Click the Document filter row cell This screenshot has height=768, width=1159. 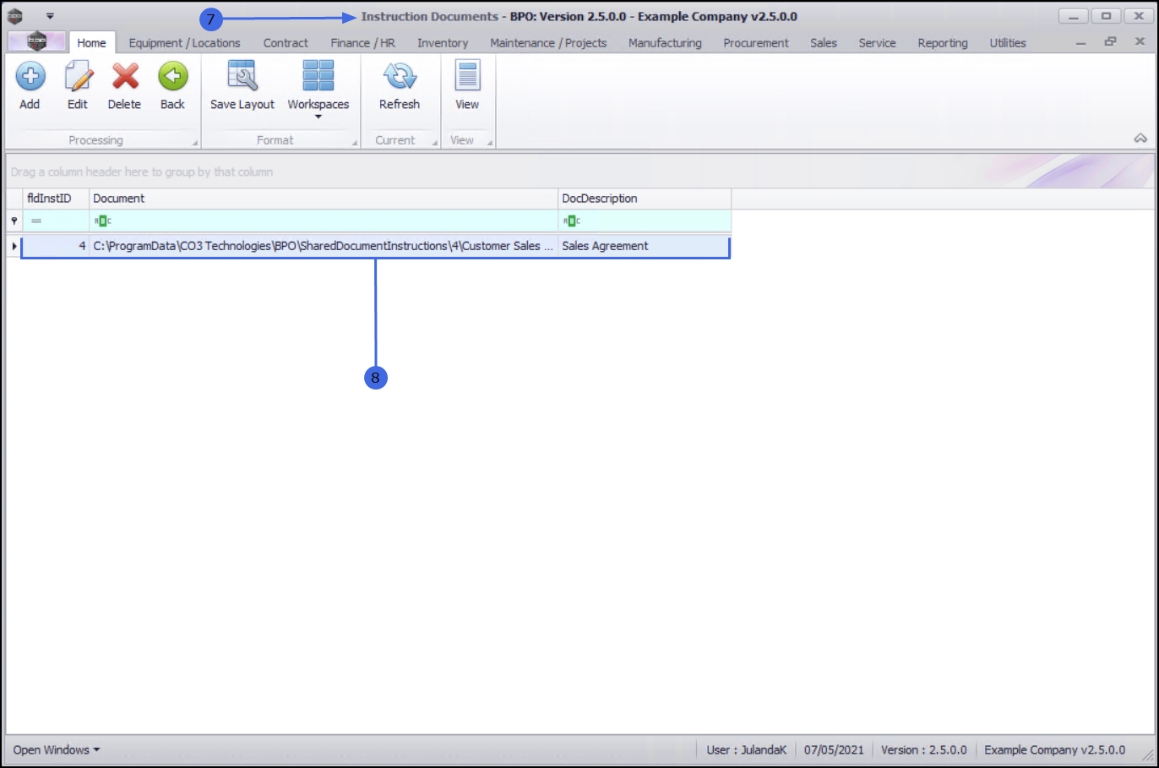(324, 221)
